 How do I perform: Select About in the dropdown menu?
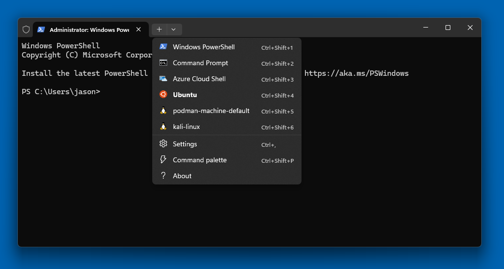pos(227,176)
